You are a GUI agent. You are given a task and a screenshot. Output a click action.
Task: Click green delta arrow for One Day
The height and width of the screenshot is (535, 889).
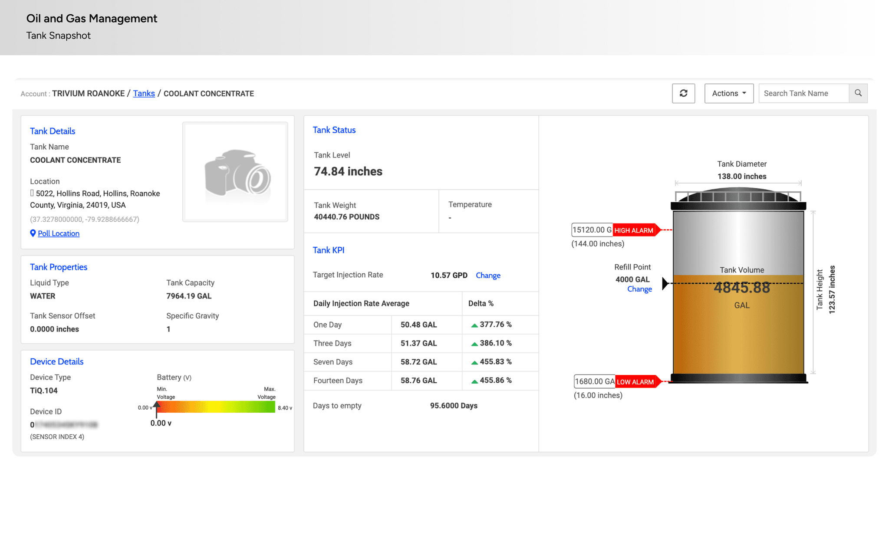point(474,325)
